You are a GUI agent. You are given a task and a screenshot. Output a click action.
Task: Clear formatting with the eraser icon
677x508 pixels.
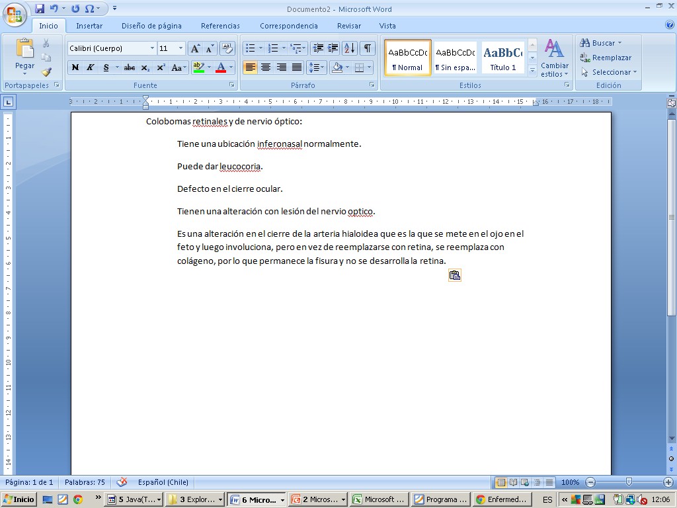tap(227, 48)
